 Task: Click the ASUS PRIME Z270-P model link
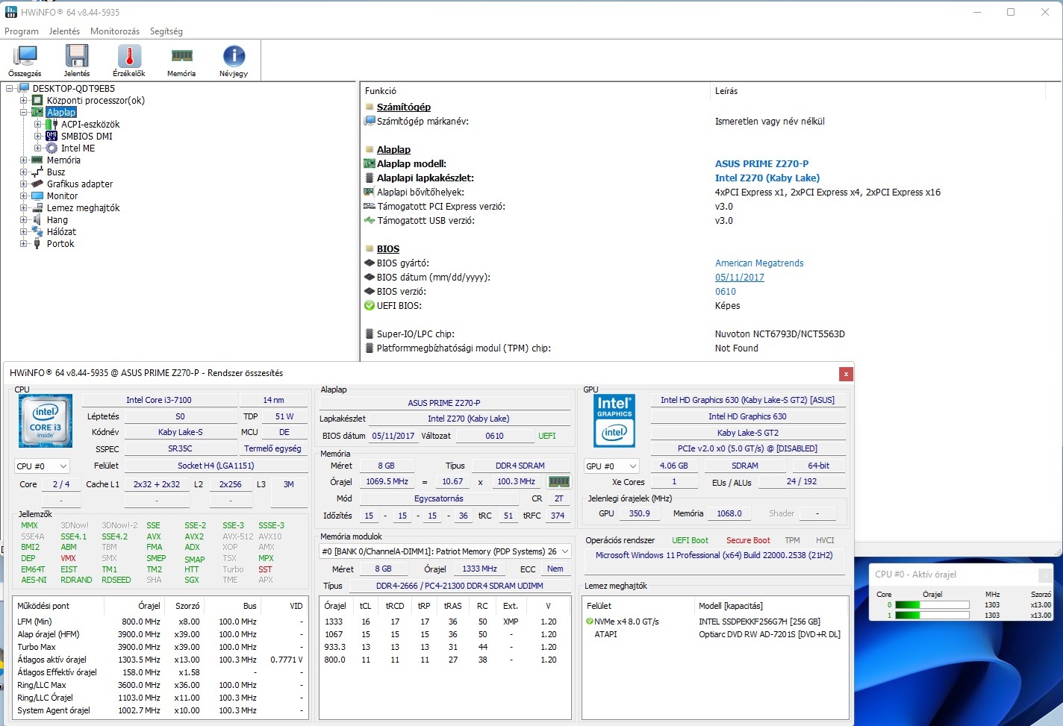761,164
